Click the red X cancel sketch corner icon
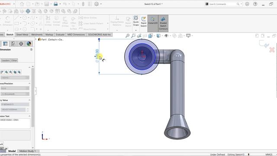Viewport: 277px width, 156px height. coord(272,50)
